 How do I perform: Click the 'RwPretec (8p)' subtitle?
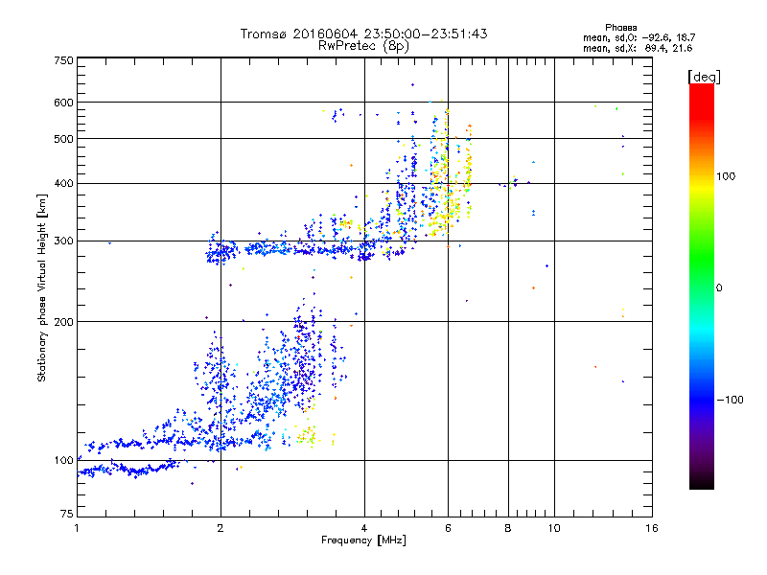pos(363,46)
